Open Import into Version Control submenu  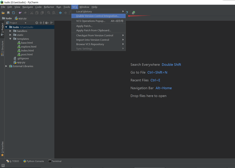[98, 40]
